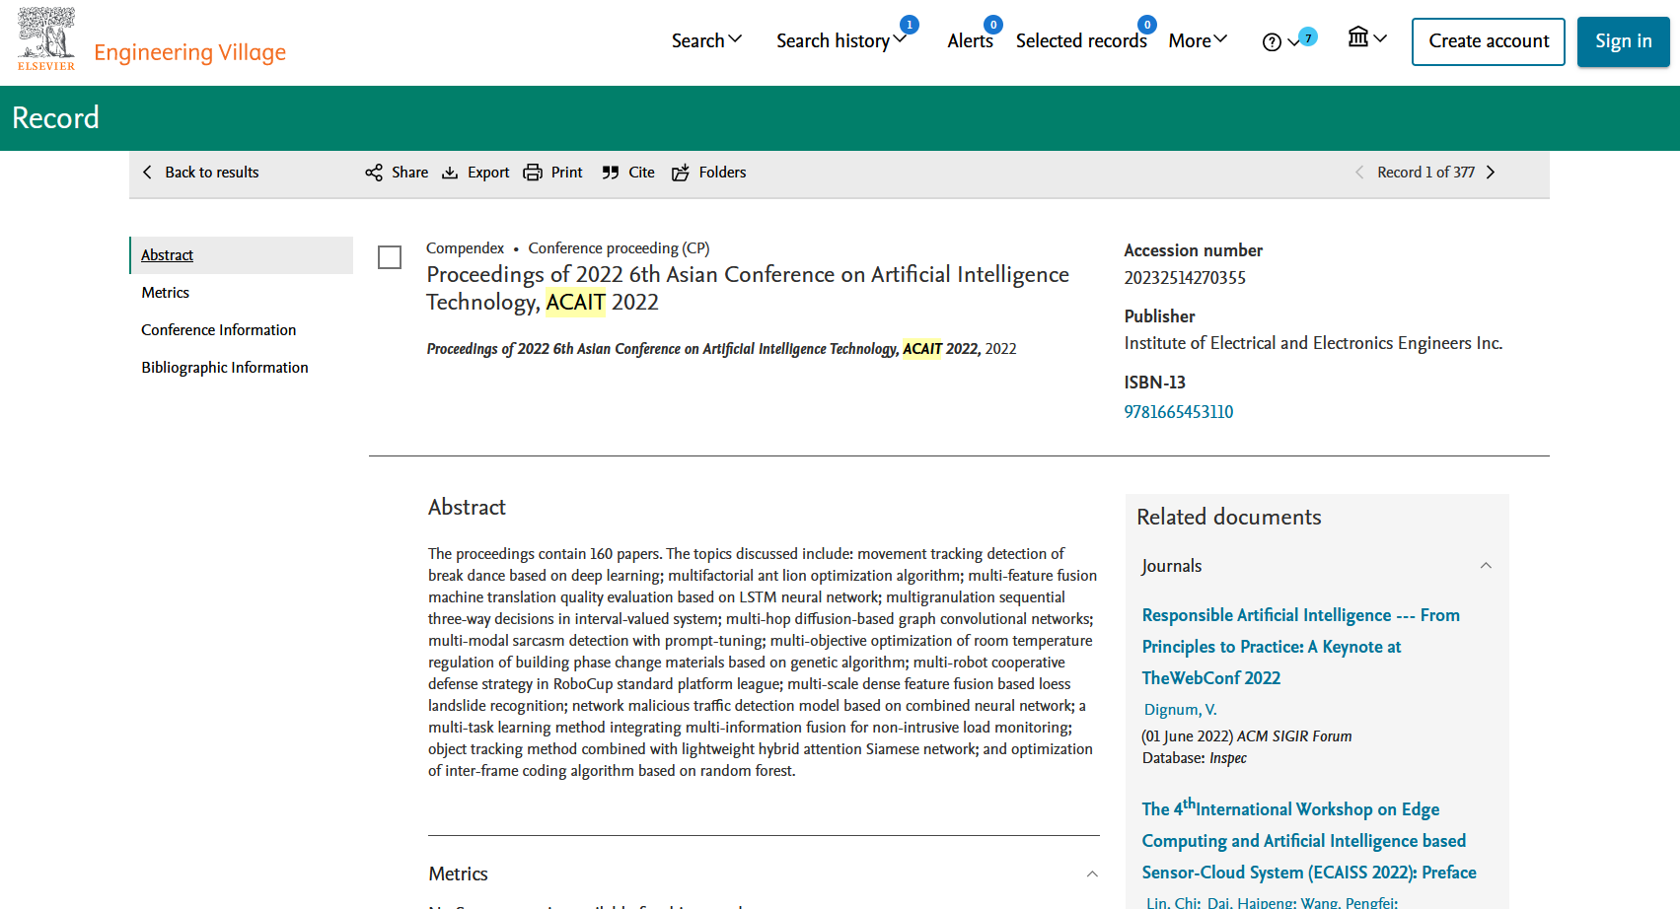This screenshot has width=1680, height=909.
Task: Collapse the Journals section
Action: (x=1486, y=566)
